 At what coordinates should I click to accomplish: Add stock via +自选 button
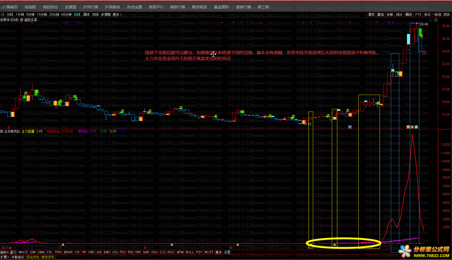[437, 14]
